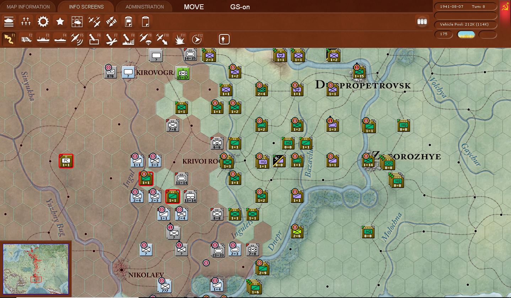The width and height of the screenshot is (511, 298).
Task: Select the yellow-green 2=6 unit counter
Action: [297, 232]
